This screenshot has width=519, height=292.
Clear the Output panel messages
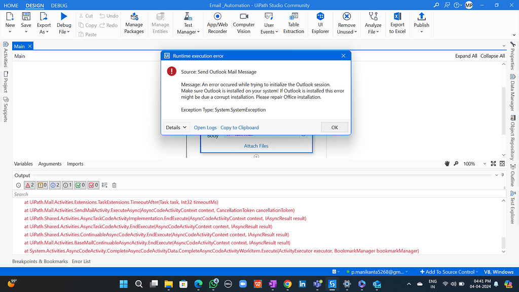click(114, 185)
